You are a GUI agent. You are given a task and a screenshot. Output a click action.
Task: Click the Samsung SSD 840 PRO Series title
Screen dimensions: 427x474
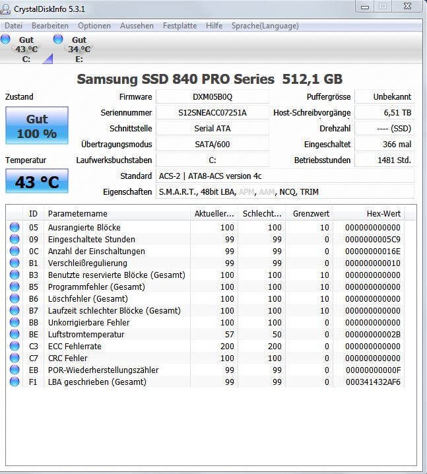(210, 79)
